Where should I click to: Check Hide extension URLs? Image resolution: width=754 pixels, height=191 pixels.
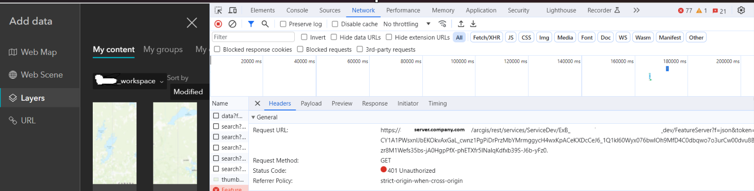click(x=389, y=37)
